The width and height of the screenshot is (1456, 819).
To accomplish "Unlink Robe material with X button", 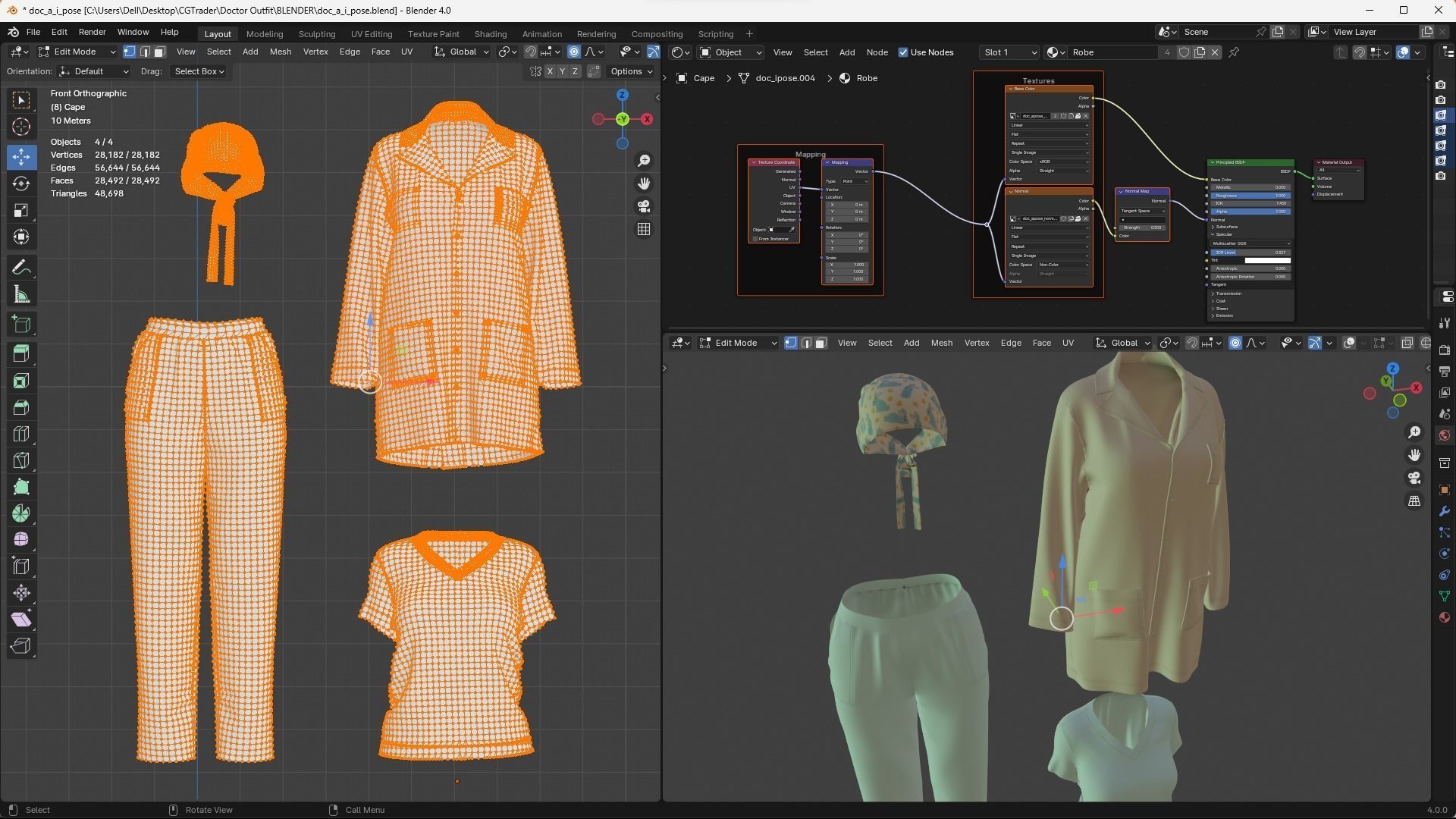I will pyautogui.click(x=1215, y=52).
